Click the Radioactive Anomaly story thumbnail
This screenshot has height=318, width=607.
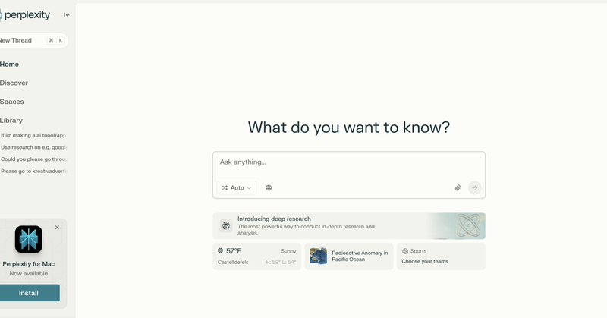[318, 257]
